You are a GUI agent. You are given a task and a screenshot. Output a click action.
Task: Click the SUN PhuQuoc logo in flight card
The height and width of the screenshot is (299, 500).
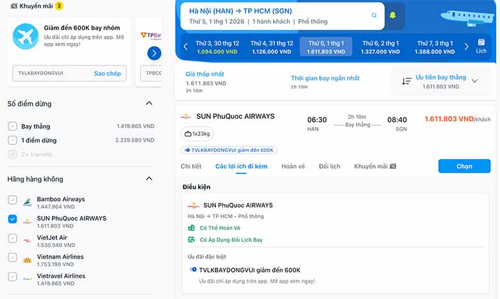(x=186, y=117)
